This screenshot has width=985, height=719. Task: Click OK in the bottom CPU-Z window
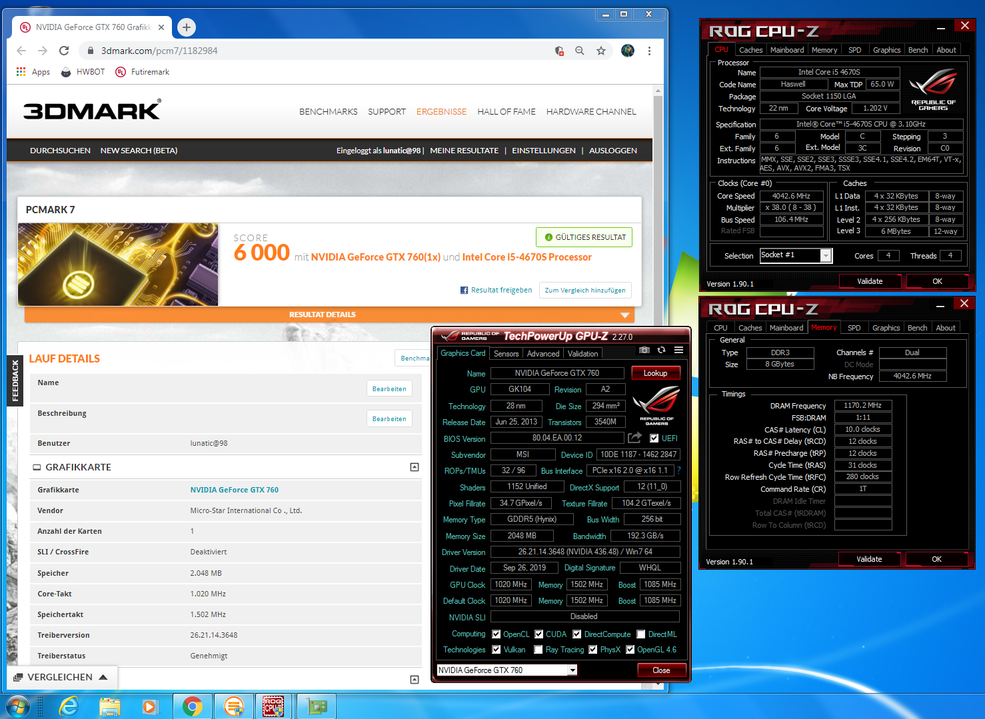coord(937,559)
